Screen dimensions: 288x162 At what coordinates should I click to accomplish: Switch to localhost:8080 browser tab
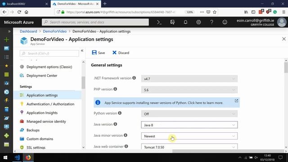coord(25,4)
